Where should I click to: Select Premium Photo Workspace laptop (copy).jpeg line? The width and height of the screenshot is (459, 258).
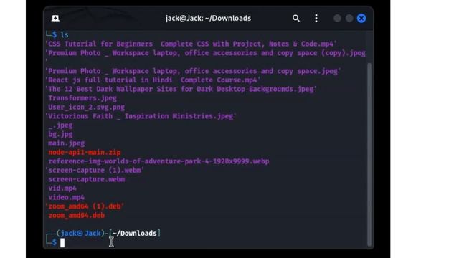[x=206, y=53]
